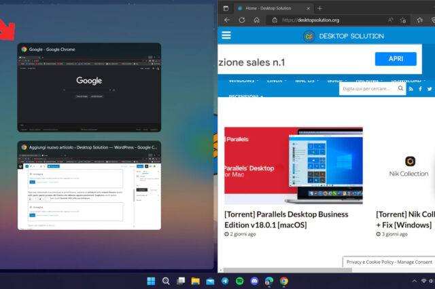
Task: Open the Desktop Solution hamburger menu
Action: click(x=226, y=35)
